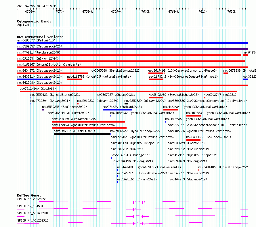Click nsv5555423 (ByrskaBishop2022) label
This screenshot has height=227, width=256.
pyautogui.click(x=55, y=95)
